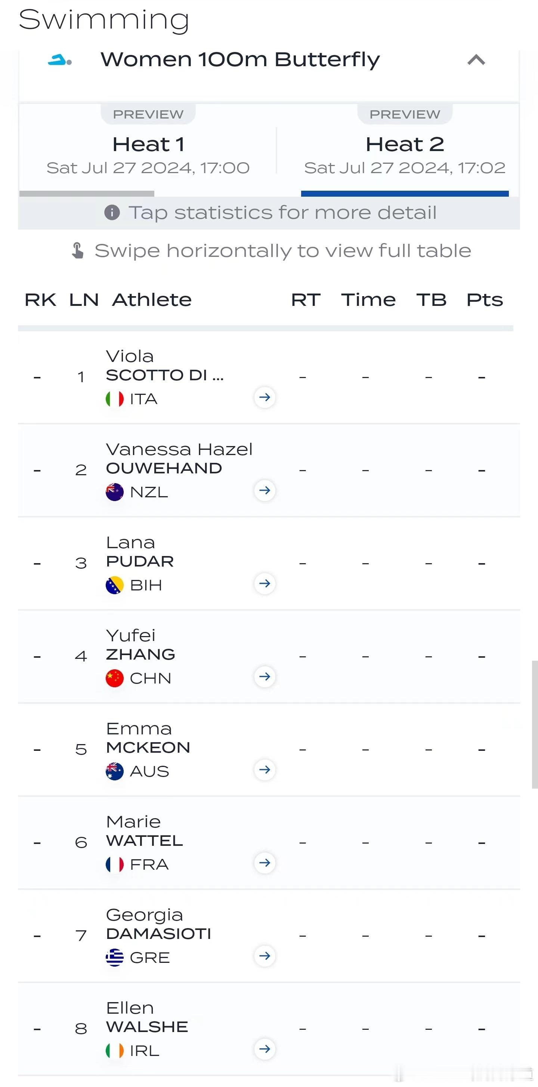Collapse the Women 100m Butterfly section
The image size is (538, 1087).
click(x=476, y=60)
